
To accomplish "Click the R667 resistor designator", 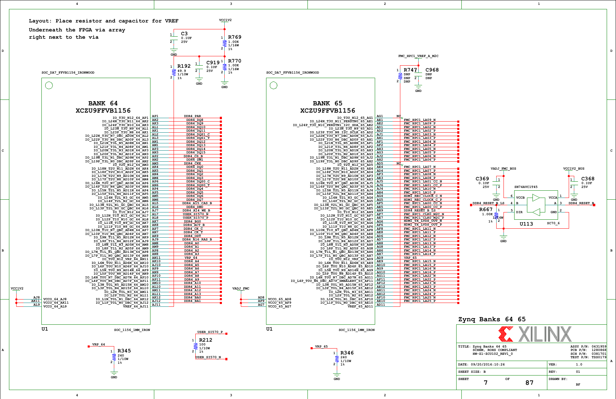I will click(x=486, y=210).
